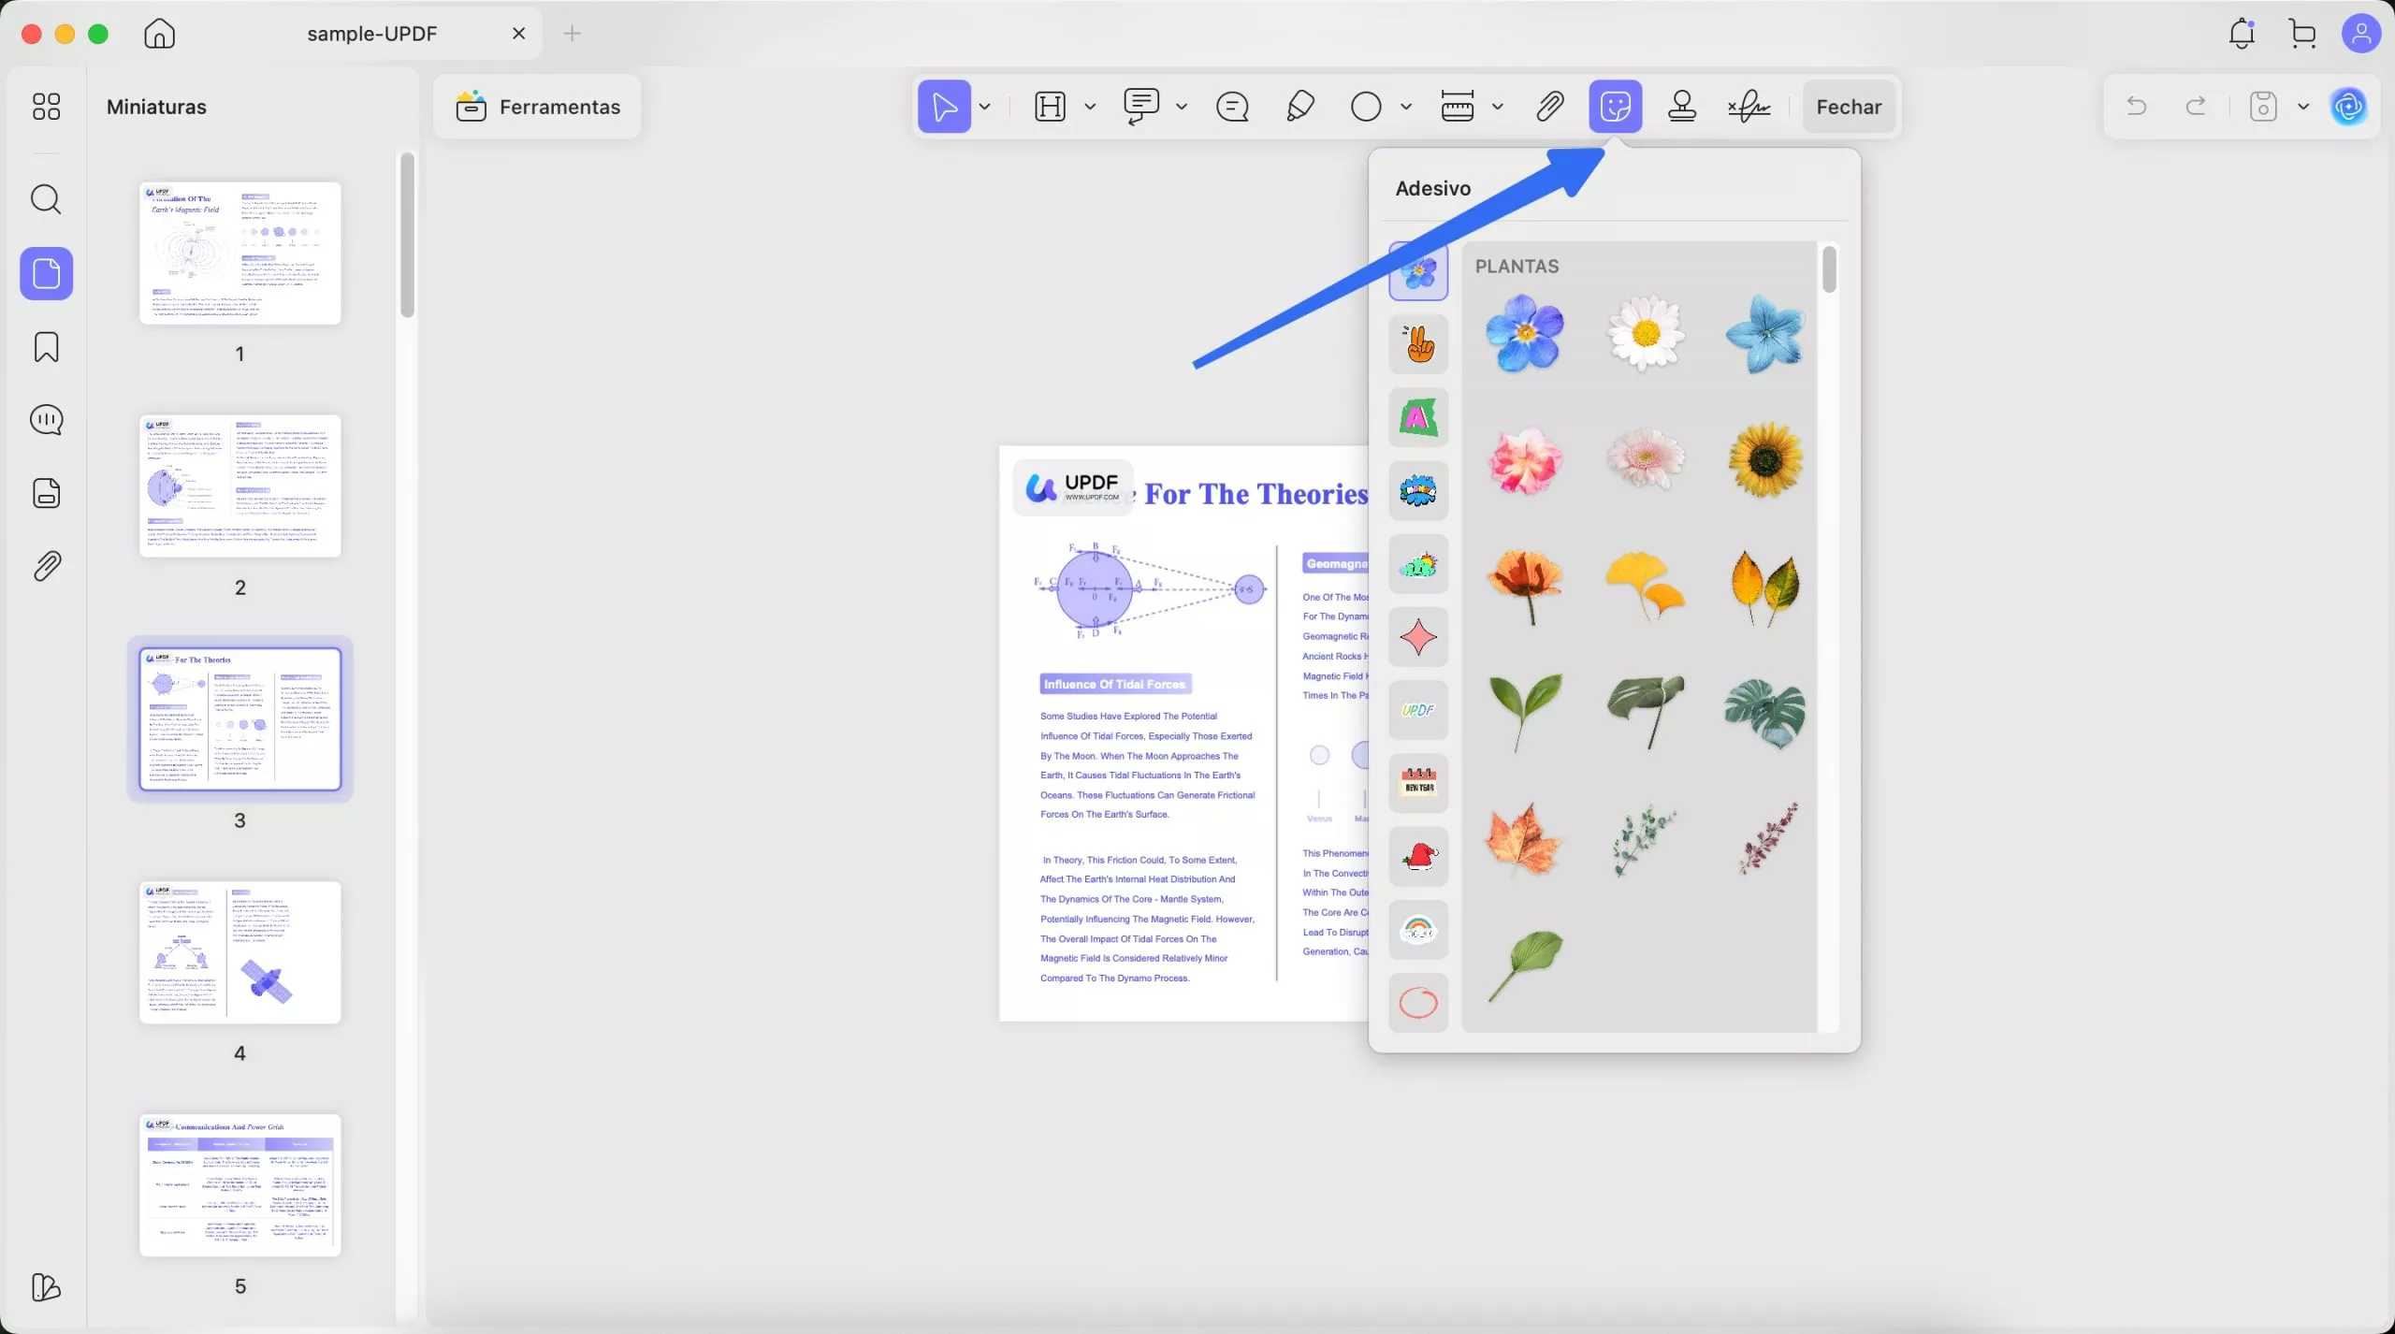The width and height of the screenshot is (2395, 1334).
Task: Open the notifications bell
Action: click(x=2242, y=34)
